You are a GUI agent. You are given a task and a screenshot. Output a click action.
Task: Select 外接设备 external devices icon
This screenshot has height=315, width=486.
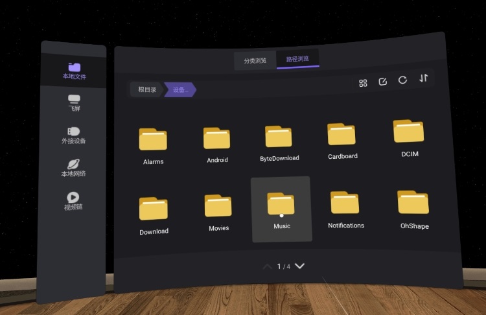tap(74, 135)
